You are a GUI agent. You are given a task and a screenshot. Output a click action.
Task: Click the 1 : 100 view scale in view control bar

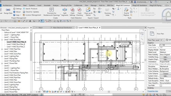(x=38, y=92)
